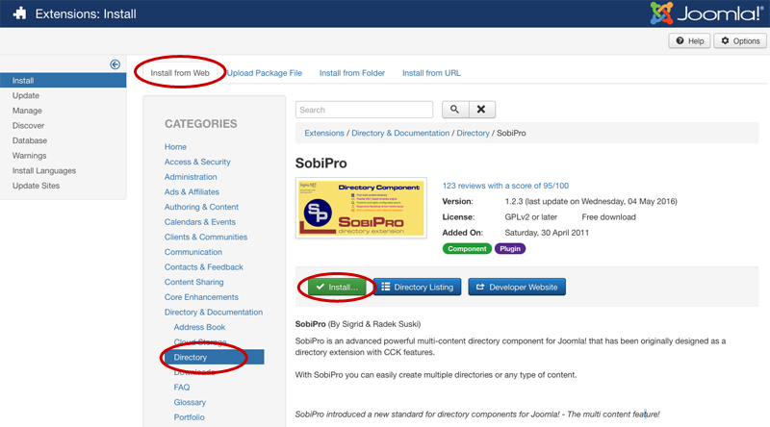Open Directory Listing button
Image resolution: width=770 pixels, height=427 pixels.
pos(418,288)
